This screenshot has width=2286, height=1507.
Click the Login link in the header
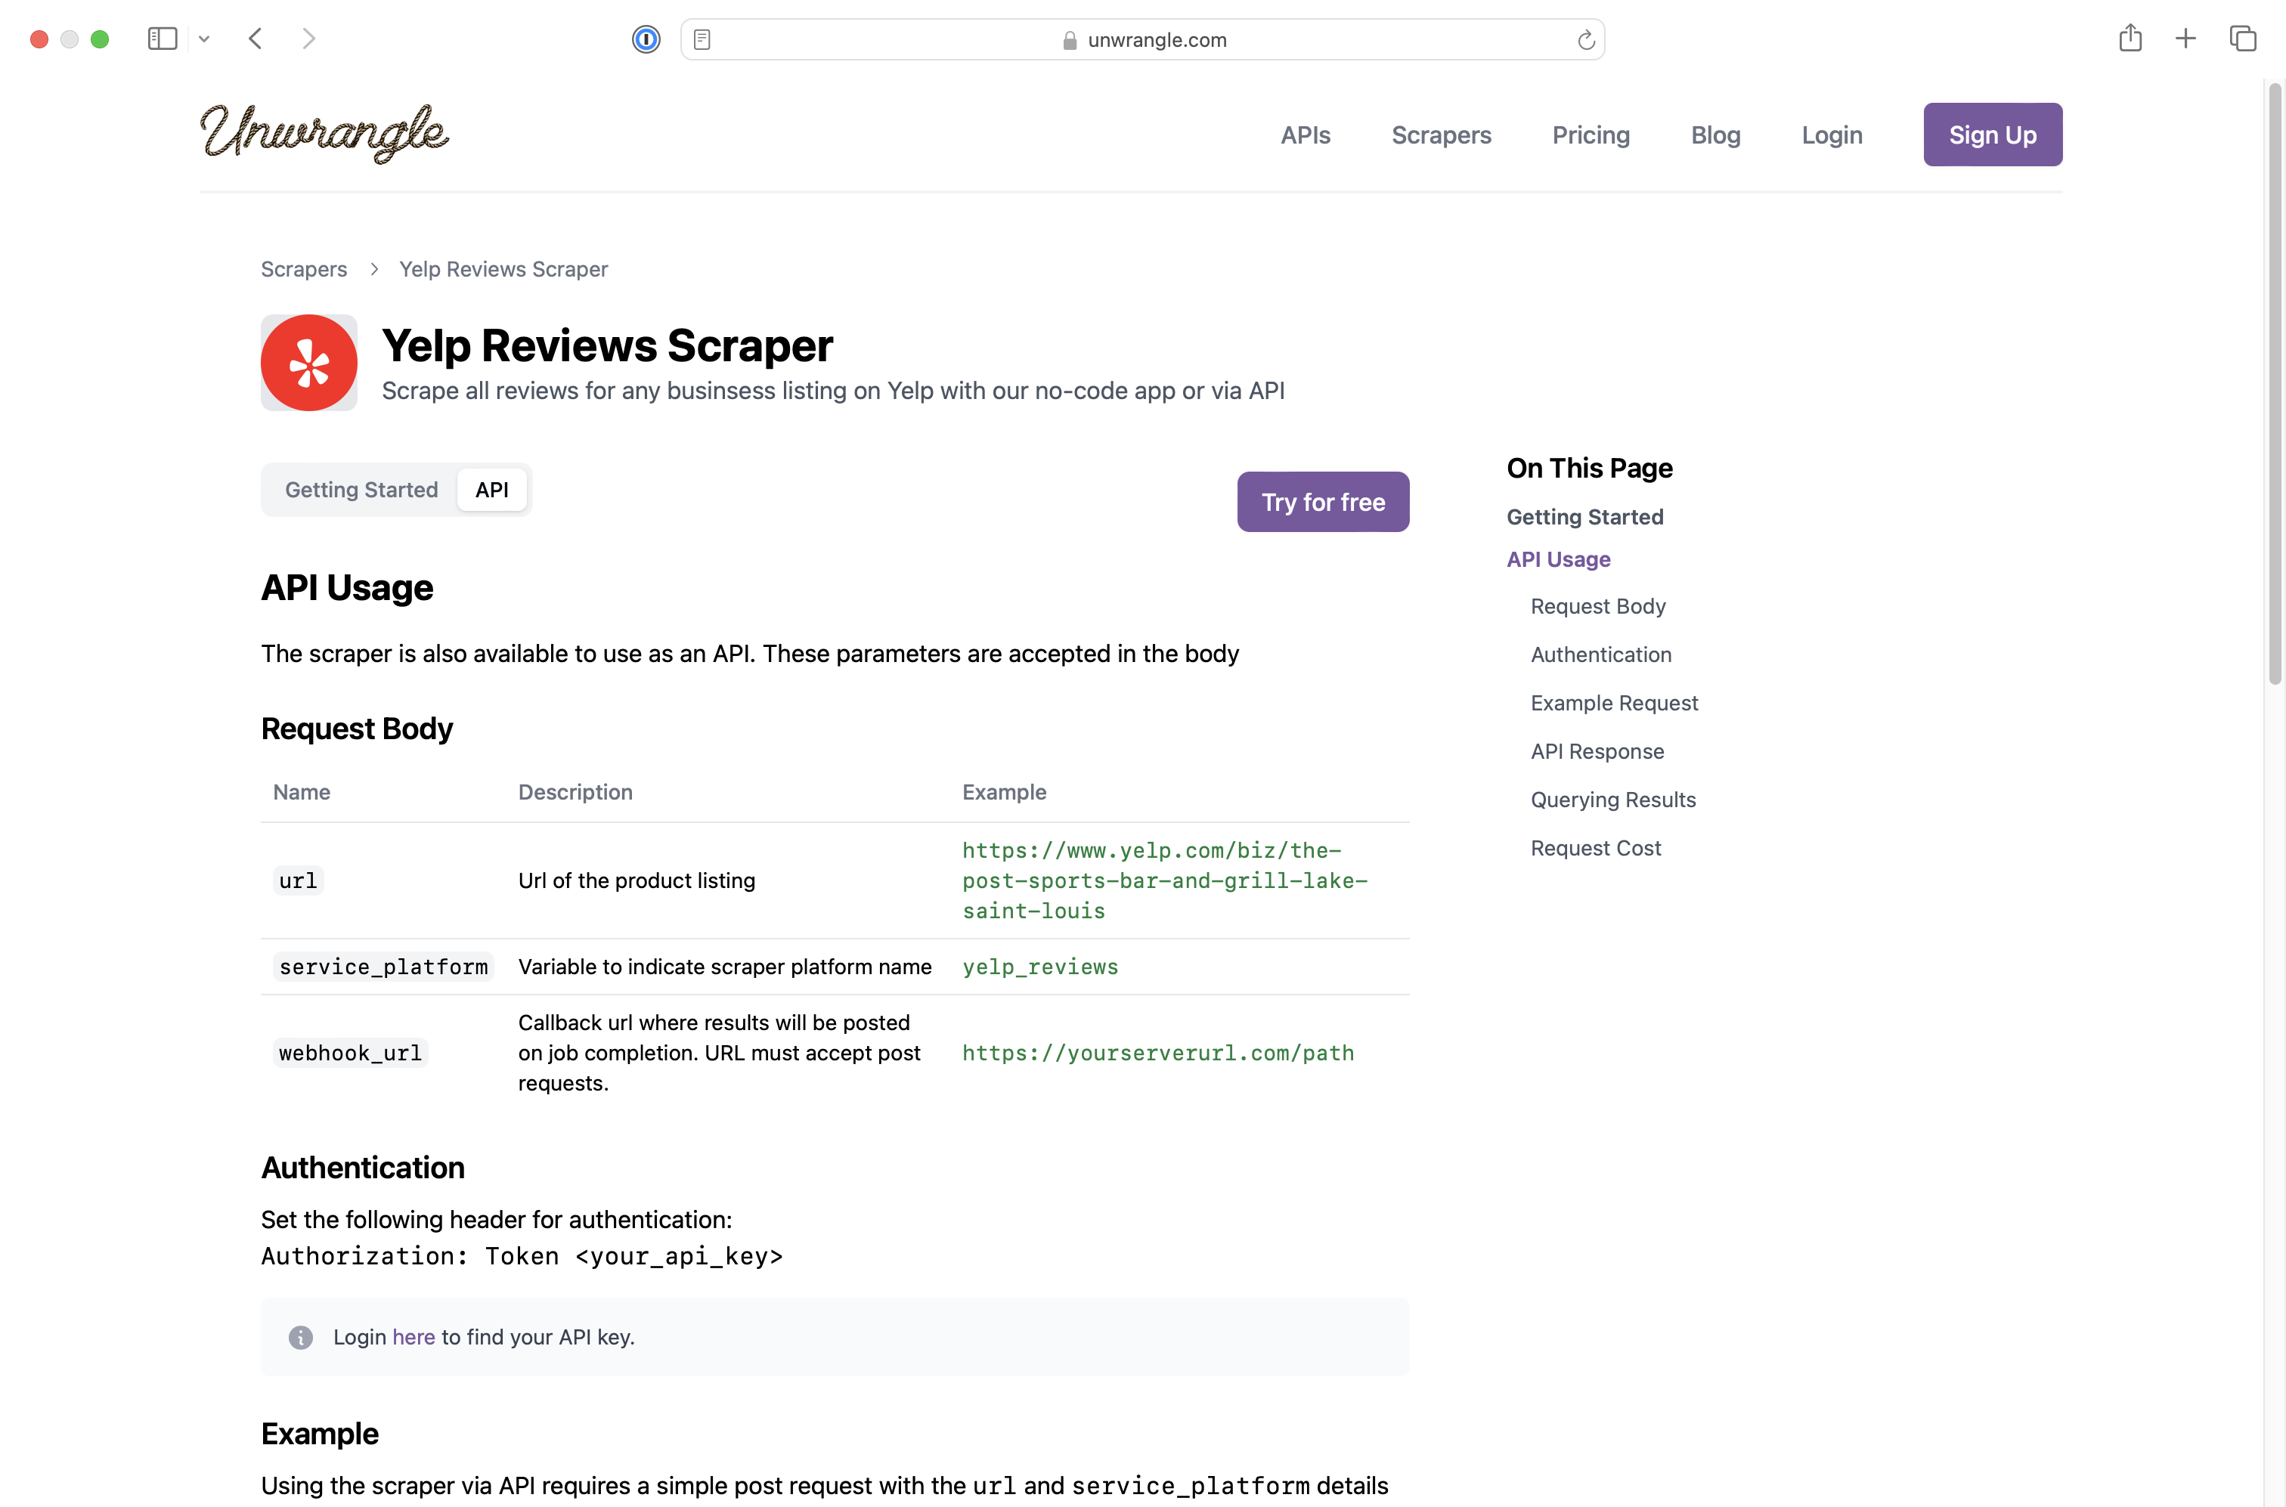[x=1832, y=135]
